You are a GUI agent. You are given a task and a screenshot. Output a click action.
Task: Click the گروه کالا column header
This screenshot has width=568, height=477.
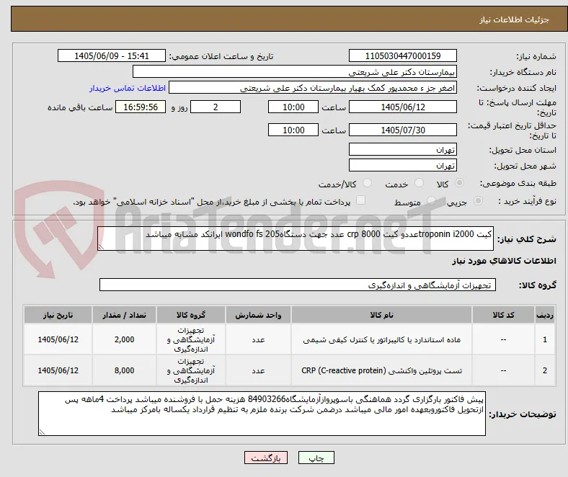click(191, 315)
